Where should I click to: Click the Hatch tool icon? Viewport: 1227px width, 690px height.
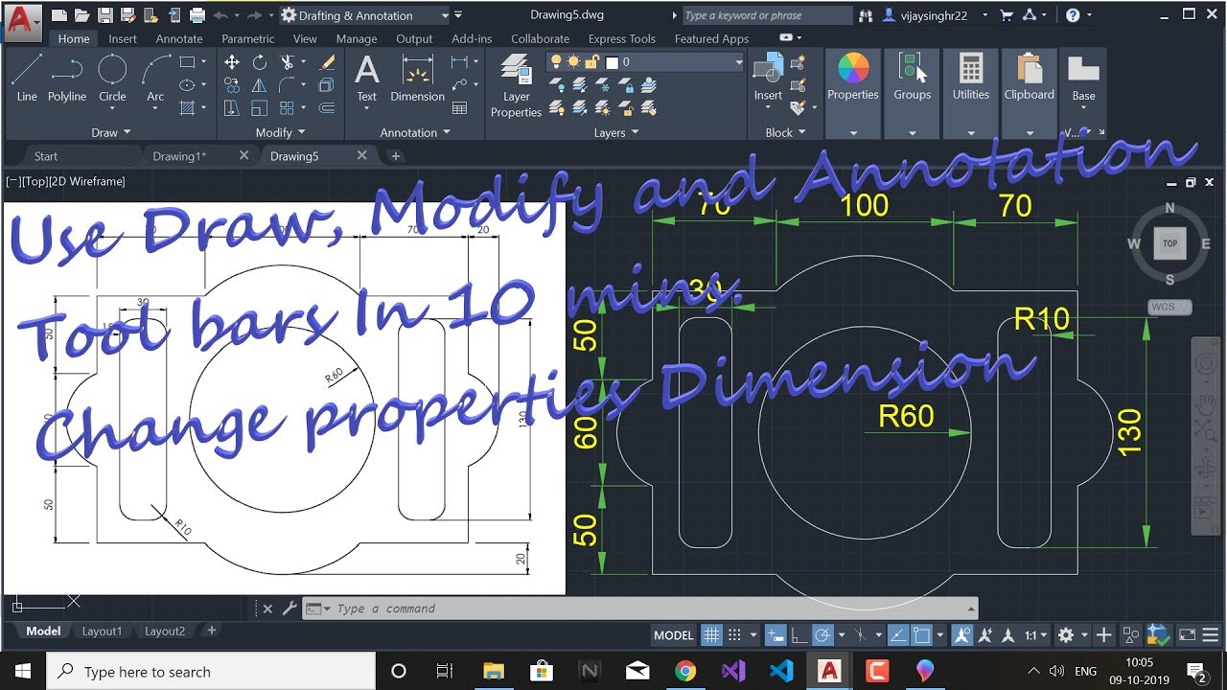pos(187,108)
